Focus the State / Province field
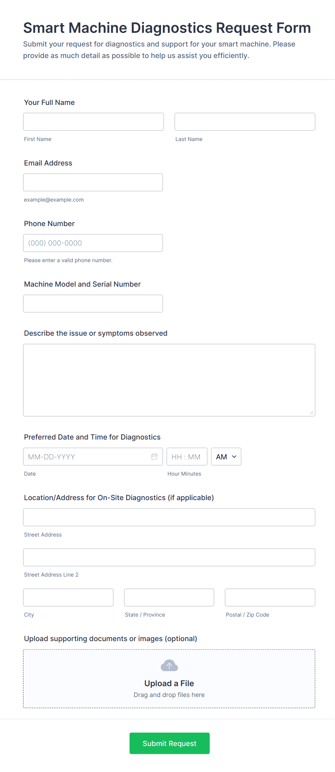Screen dimensions: 335x772 (x=169, y=597)
